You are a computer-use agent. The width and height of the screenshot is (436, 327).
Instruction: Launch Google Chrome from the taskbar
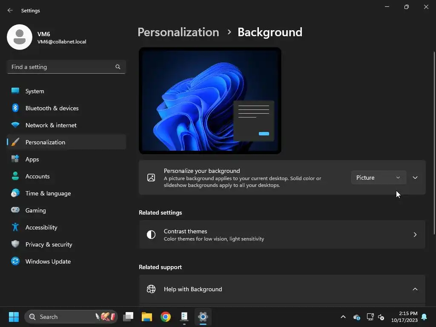[x=166, y=317]
